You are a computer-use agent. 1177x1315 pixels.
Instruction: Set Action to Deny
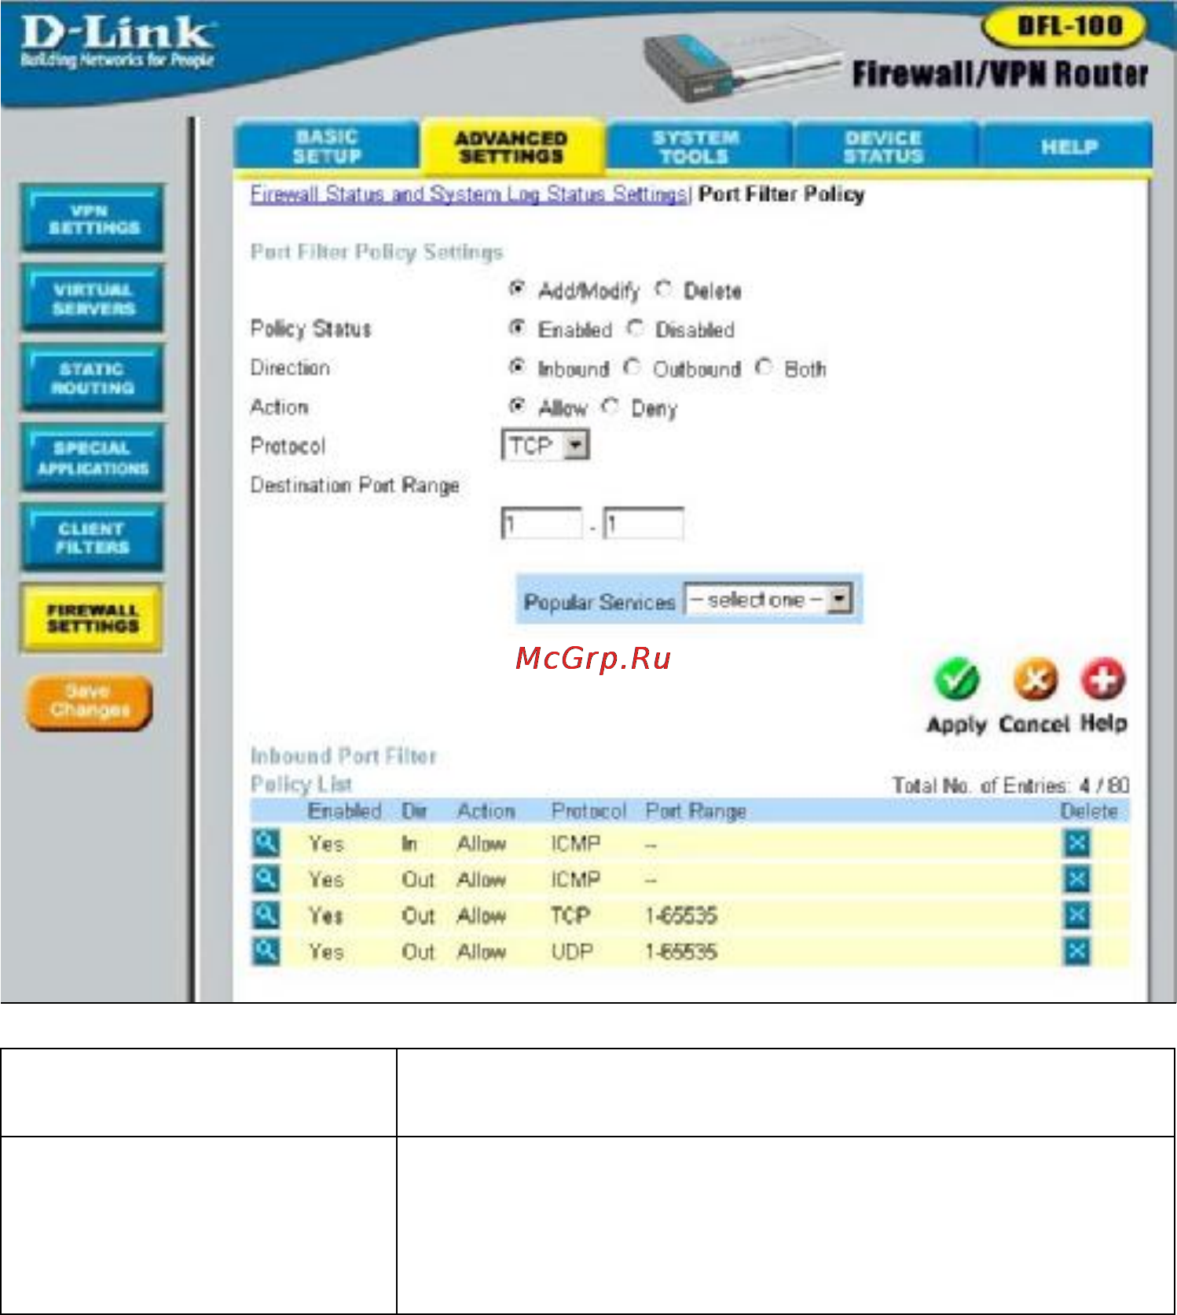pyautogui.click(x=610, y=406)
